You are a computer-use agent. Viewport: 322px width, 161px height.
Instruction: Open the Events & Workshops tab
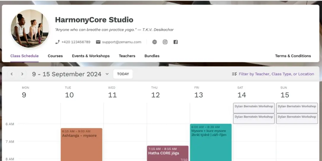click(x=91, y=56)
